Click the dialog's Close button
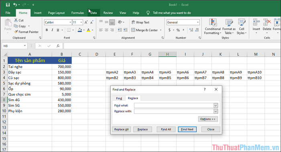This screenshot has width=281, height=152. (211, 129)
